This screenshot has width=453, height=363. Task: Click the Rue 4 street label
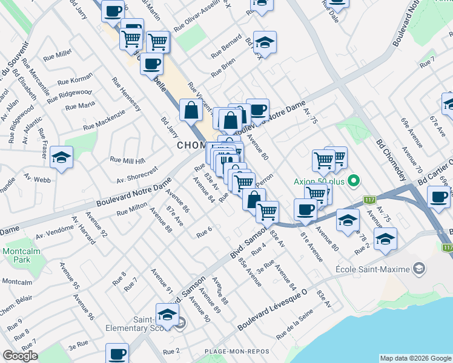pyautogui.click(x=259, y=249)
